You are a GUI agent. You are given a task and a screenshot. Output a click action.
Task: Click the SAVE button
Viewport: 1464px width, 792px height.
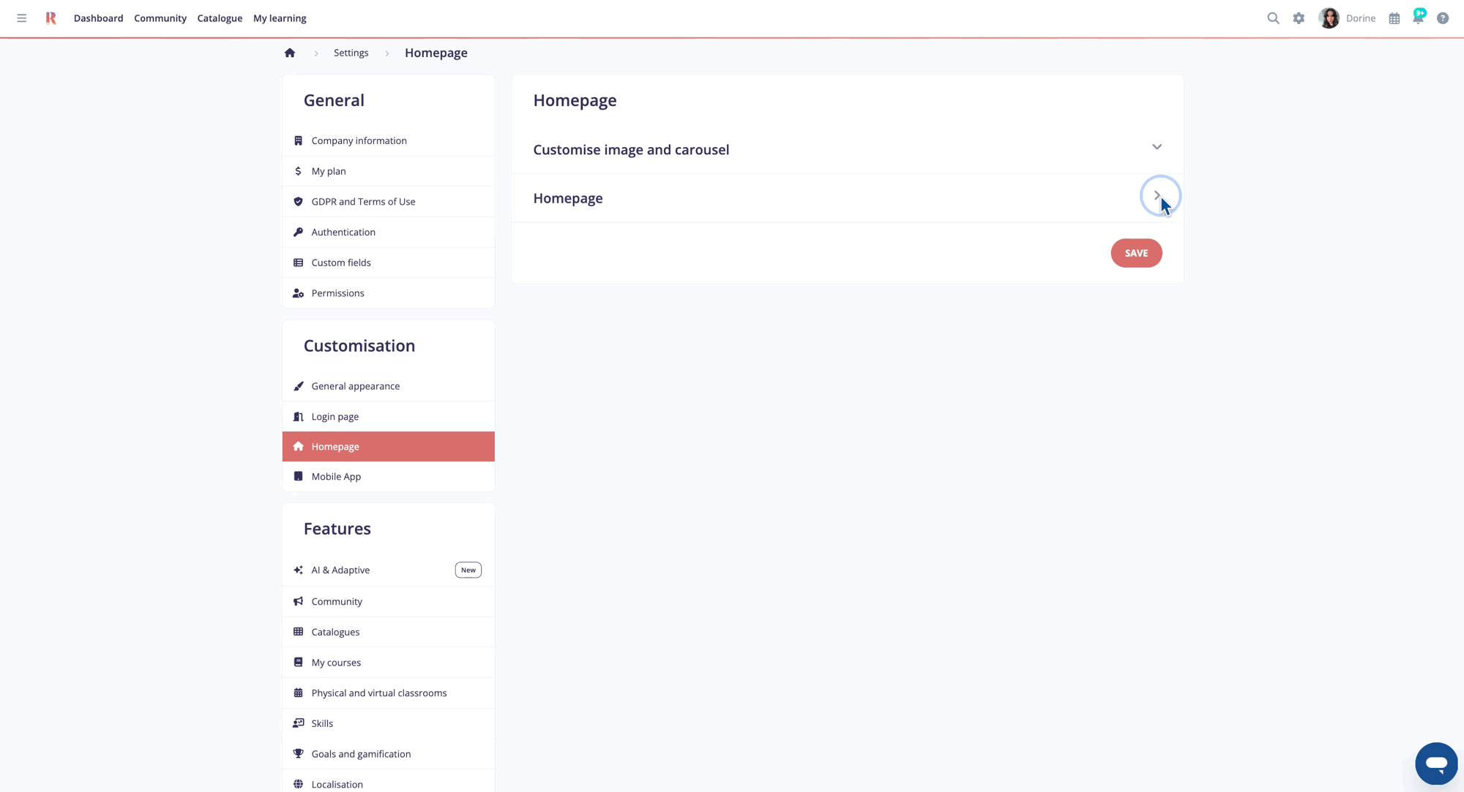point(1136,253)
